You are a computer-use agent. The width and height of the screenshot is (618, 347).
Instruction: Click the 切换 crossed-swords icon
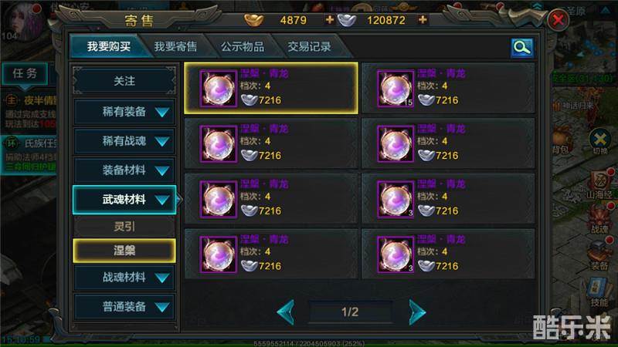point(600,141)
